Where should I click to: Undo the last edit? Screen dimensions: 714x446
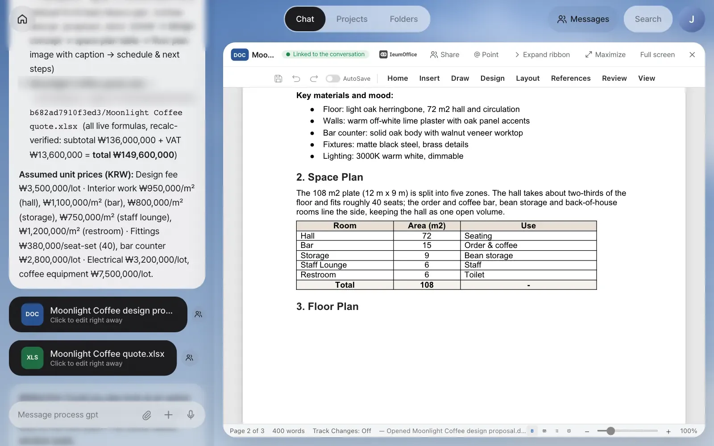[x=296, y=78]
